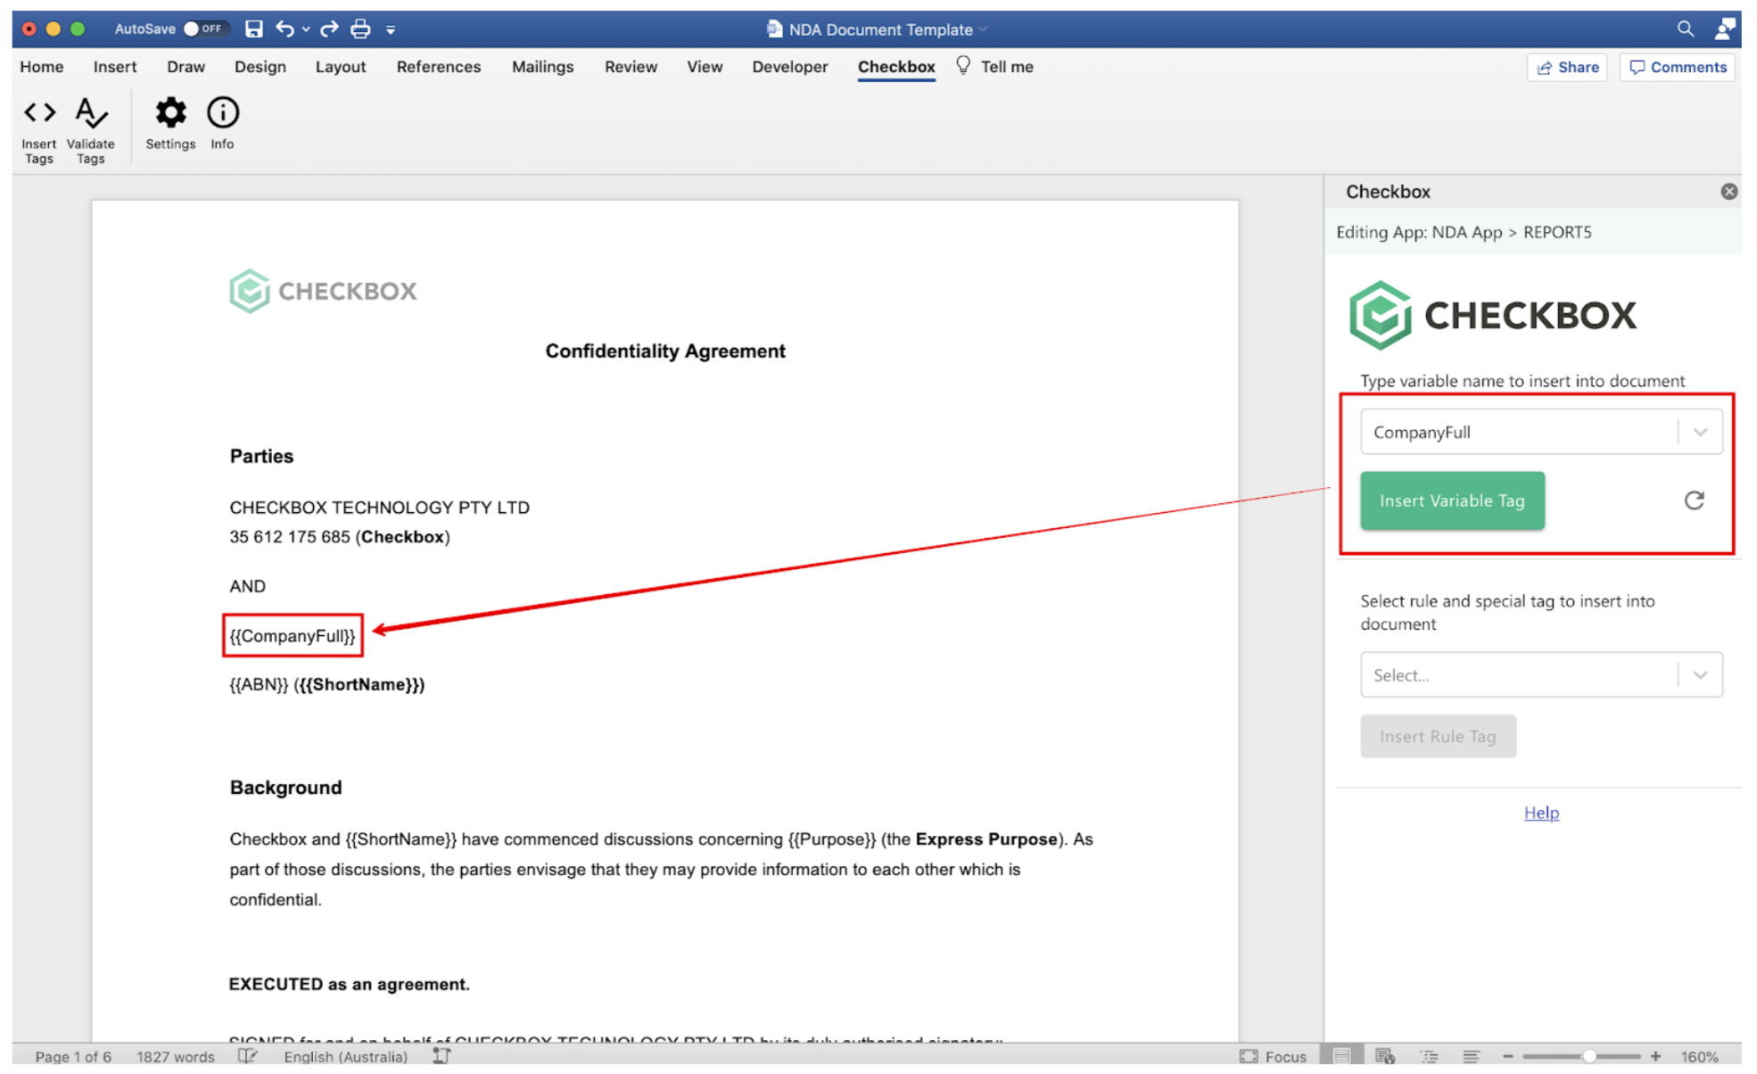Click the zoom out minus icon
The image size is (1757, 1074).
(x=1508, y=1056)
